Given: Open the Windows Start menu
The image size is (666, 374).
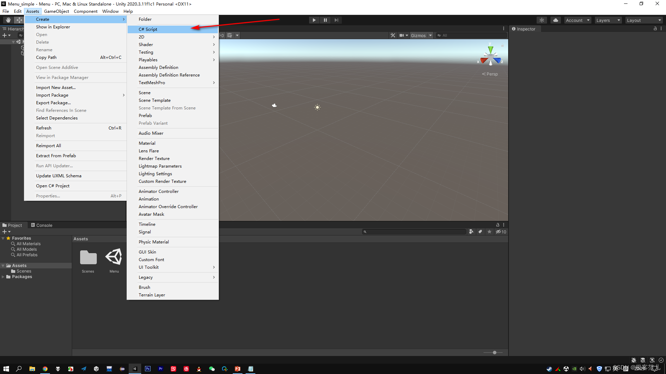Looking at the screenshot, I should click(6, 369).
